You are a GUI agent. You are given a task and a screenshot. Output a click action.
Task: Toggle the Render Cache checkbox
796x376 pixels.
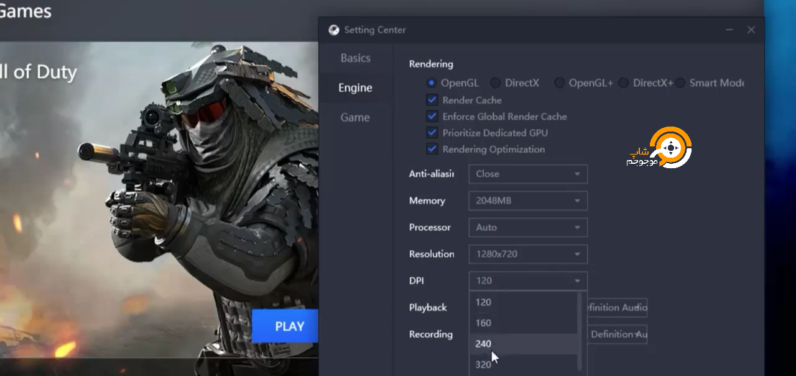(x=432, y=100)
